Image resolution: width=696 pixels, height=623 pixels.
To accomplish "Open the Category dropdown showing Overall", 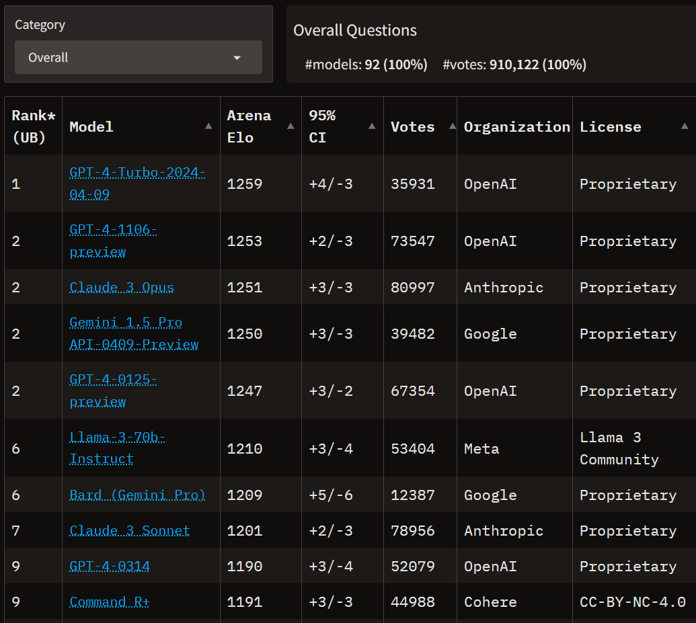I will pyautogui.click(x=138, y=57).
